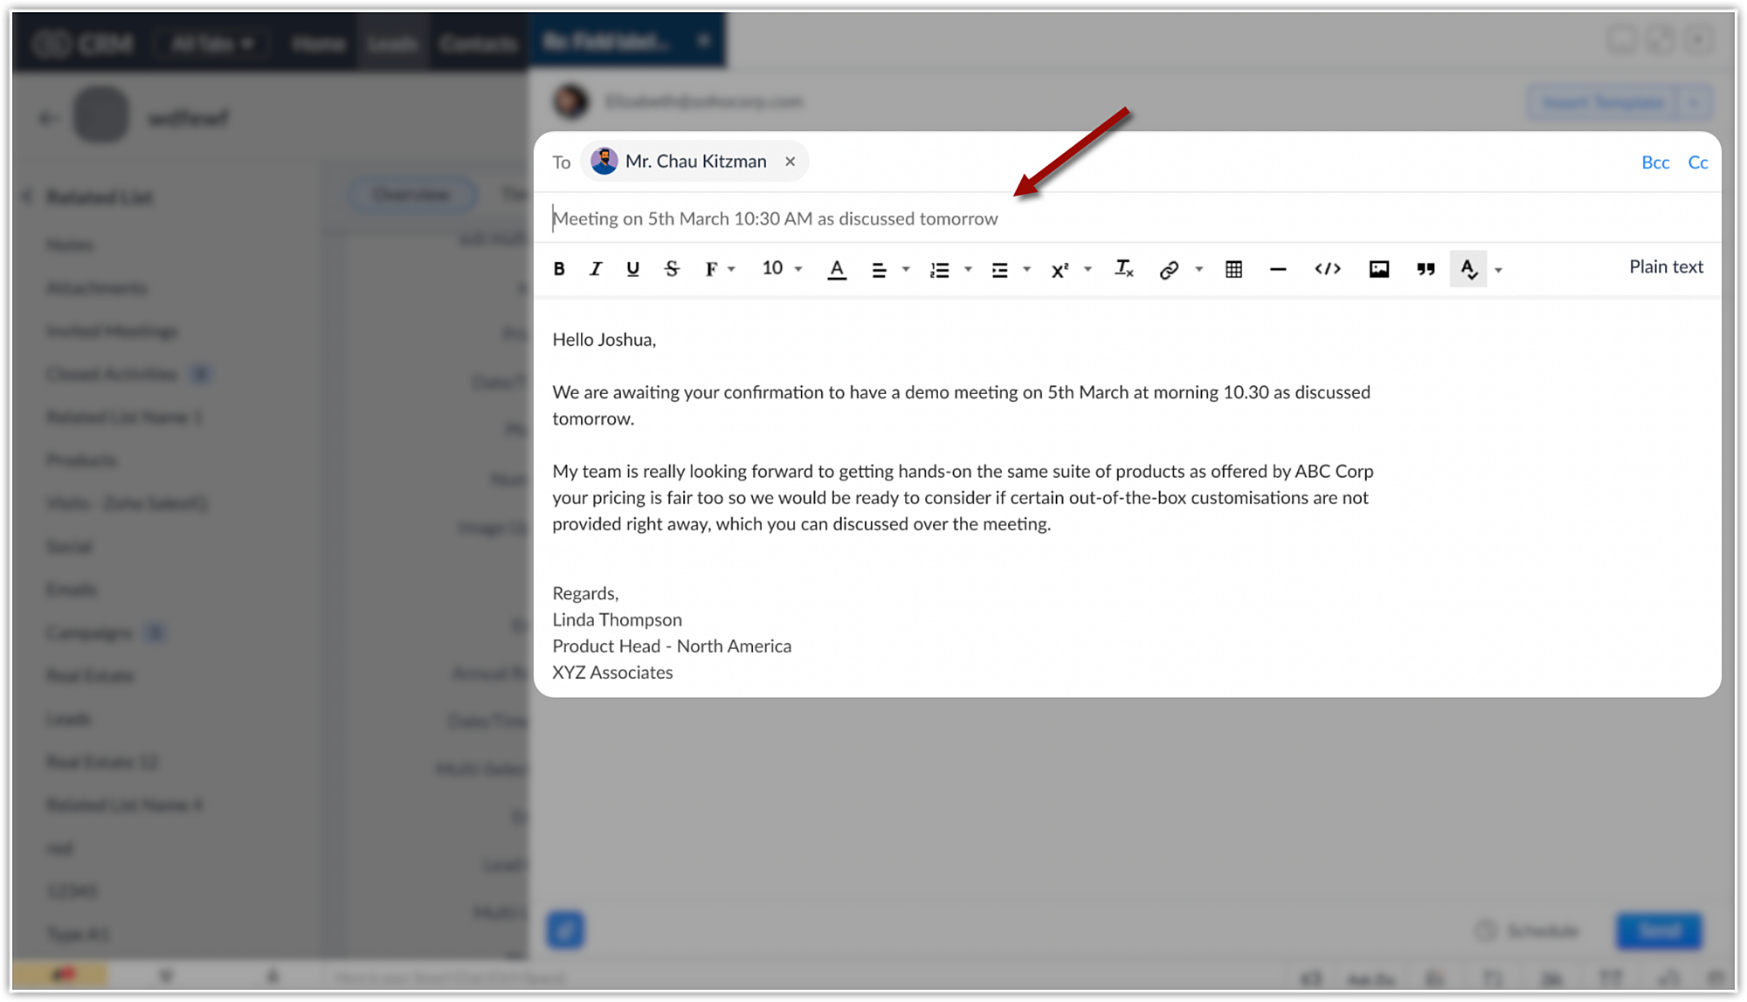Add a blockquote to email
Image resolution: width=1747 pixels, height=1002 pixels.
1426,269
